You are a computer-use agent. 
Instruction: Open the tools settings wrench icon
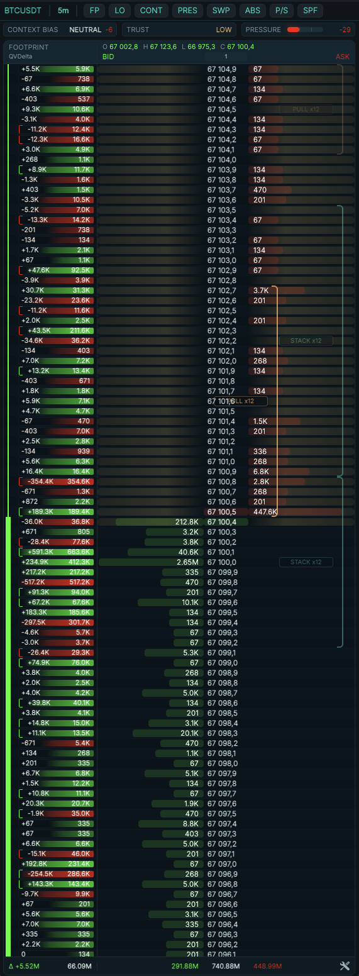click(x=344, y=966)
